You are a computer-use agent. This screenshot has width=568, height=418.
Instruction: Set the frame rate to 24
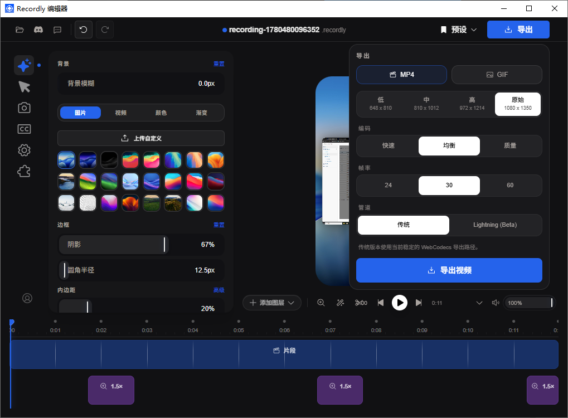click(389, 185)
